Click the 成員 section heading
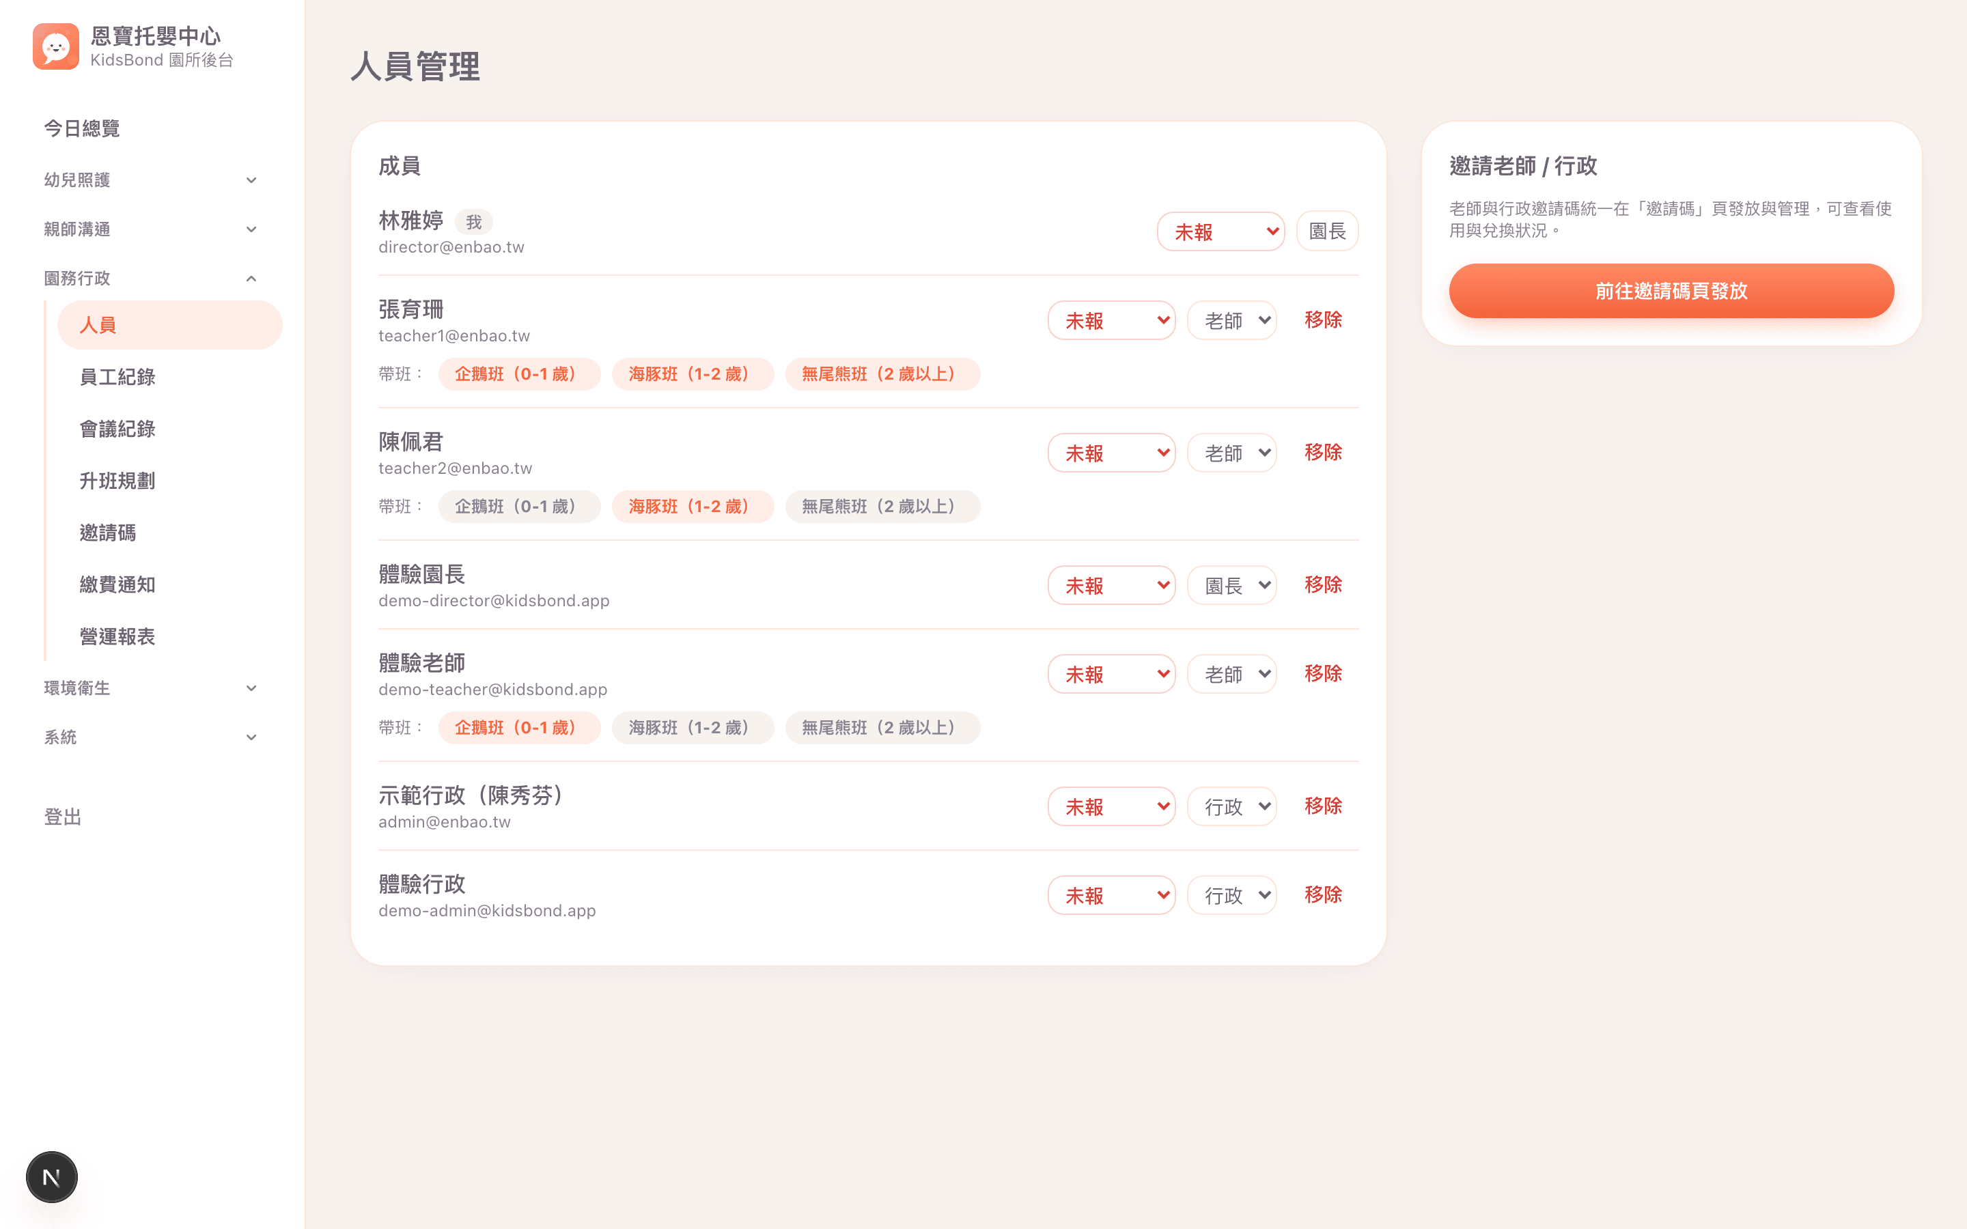The width and height of the screenshot is (1967, 1229). pos(399,166)
